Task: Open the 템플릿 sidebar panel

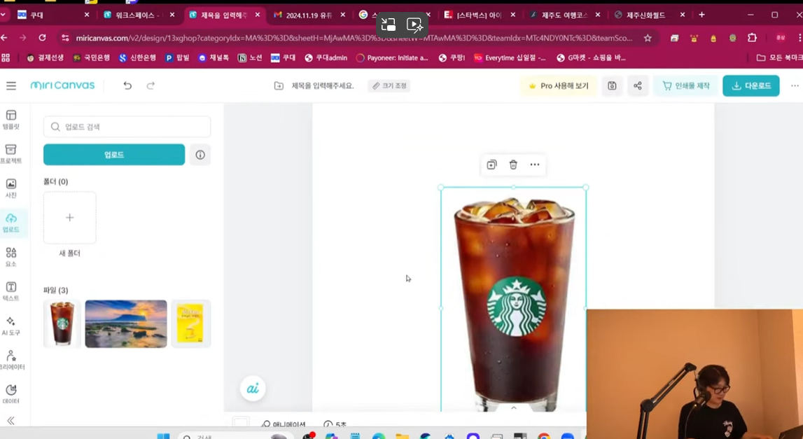Action: 11,119
